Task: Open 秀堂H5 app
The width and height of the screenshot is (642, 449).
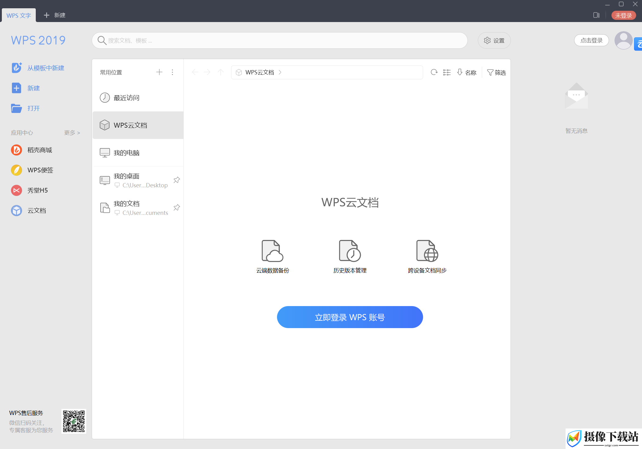Action: click(x=30, y=190)
